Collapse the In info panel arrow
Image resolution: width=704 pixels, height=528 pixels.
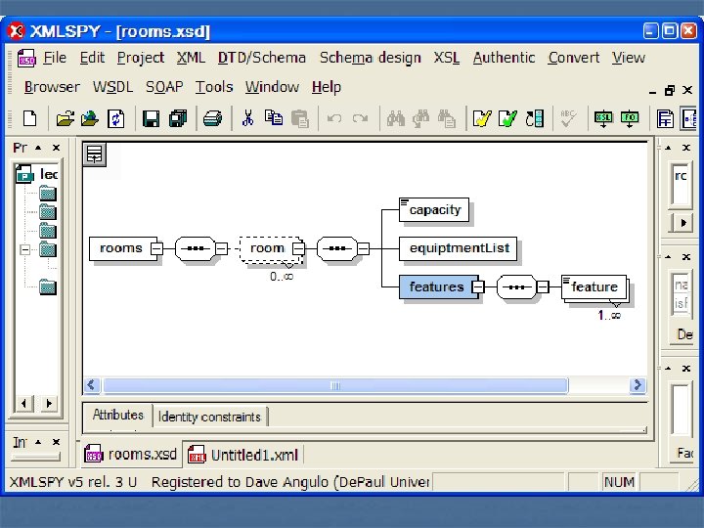[x=38, y=442]
